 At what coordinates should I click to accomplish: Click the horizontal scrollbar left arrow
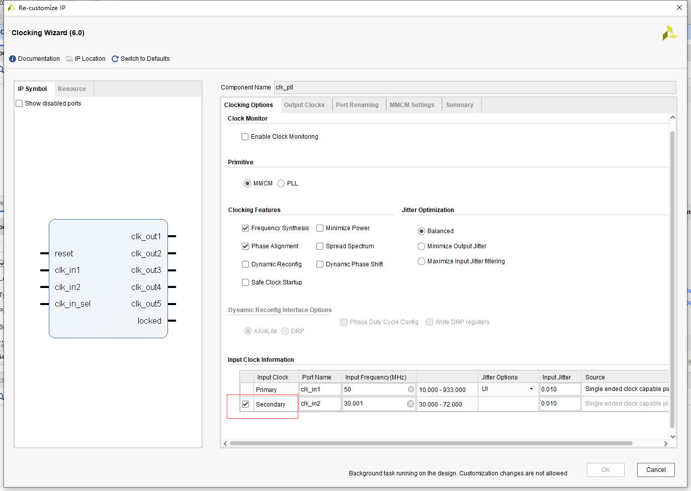pyautogui.click(x=225, y=444)
